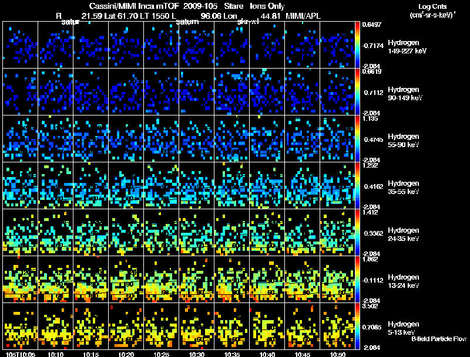Click the Hydrogen 149-227 keV row label
This screenshot has width=470, height=357.
point(407,47)
